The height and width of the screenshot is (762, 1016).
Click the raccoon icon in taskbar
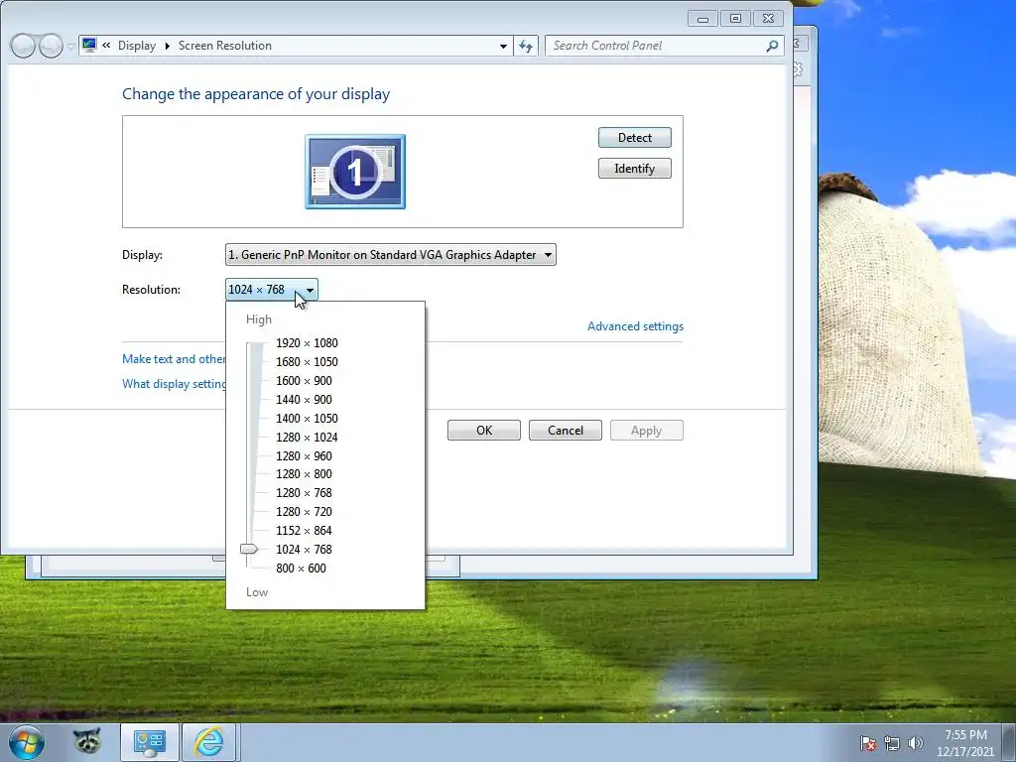coord(87,742)
